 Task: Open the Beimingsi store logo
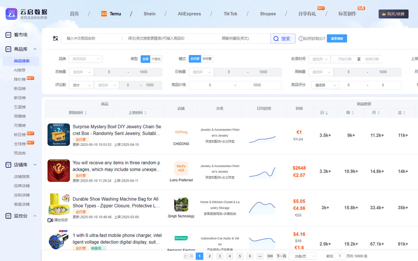pos(181,238)
